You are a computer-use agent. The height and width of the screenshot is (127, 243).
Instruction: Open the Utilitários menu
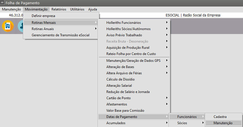point(77,9)
